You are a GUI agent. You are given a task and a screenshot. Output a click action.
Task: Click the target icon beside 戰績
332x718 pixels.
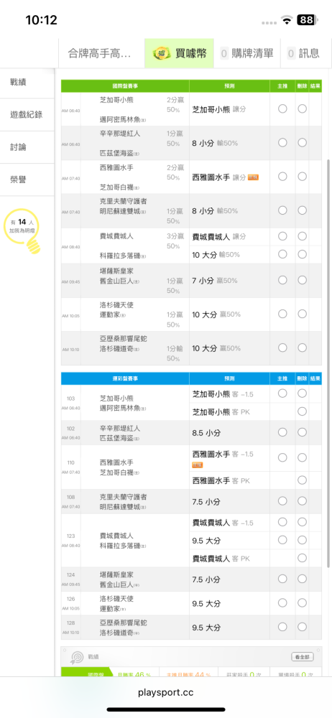[75, 657]
